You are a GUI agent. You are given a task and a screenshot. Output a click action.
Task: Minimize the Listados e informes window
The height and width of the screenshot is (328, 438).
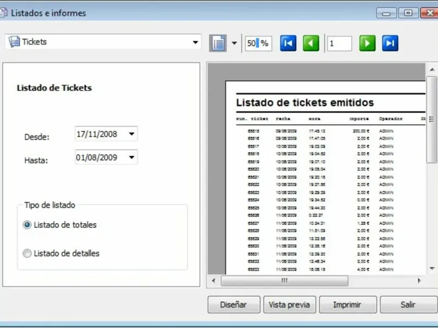(x=387, y=13)
